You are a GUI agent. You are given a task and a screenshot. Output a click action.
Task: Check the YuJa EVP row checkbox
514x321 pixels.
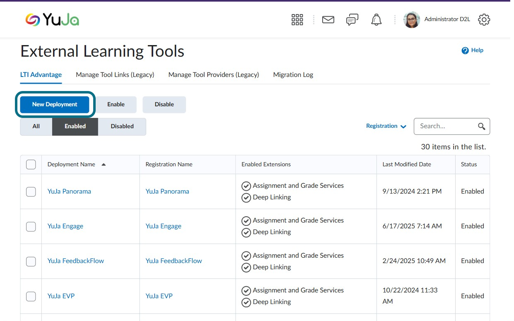click(x=31, y=296)
